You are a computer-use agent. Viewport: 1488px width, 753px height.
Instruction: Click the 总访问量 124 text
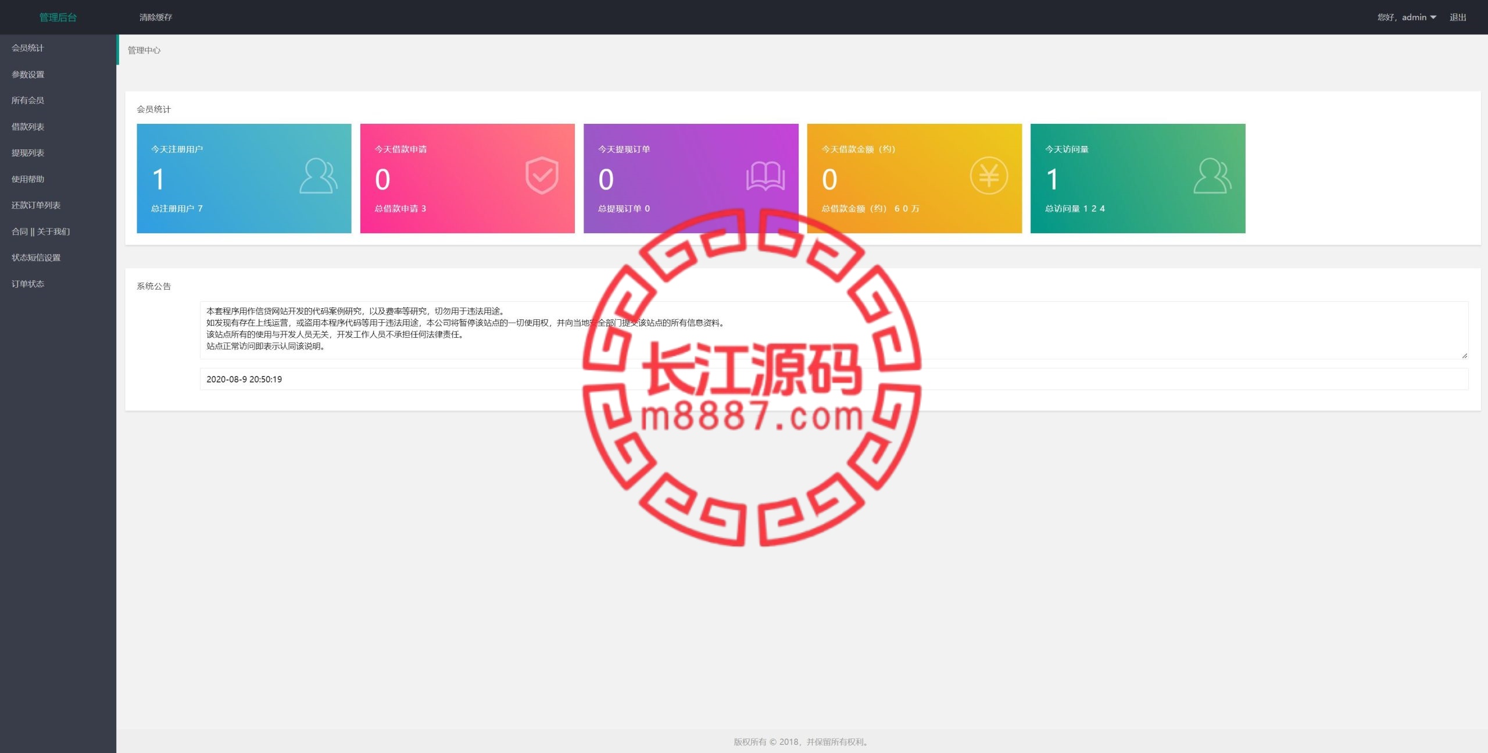point(1075,208)
